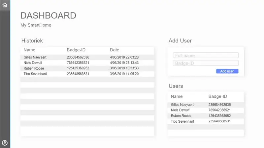Screen dimensions: 264x148
Task: Select Gilles Naeyaert in the Users table
Action: pos(182,105)
